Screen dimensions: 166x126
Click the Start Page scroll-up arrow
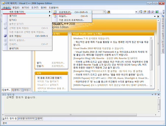coord(158,21)
